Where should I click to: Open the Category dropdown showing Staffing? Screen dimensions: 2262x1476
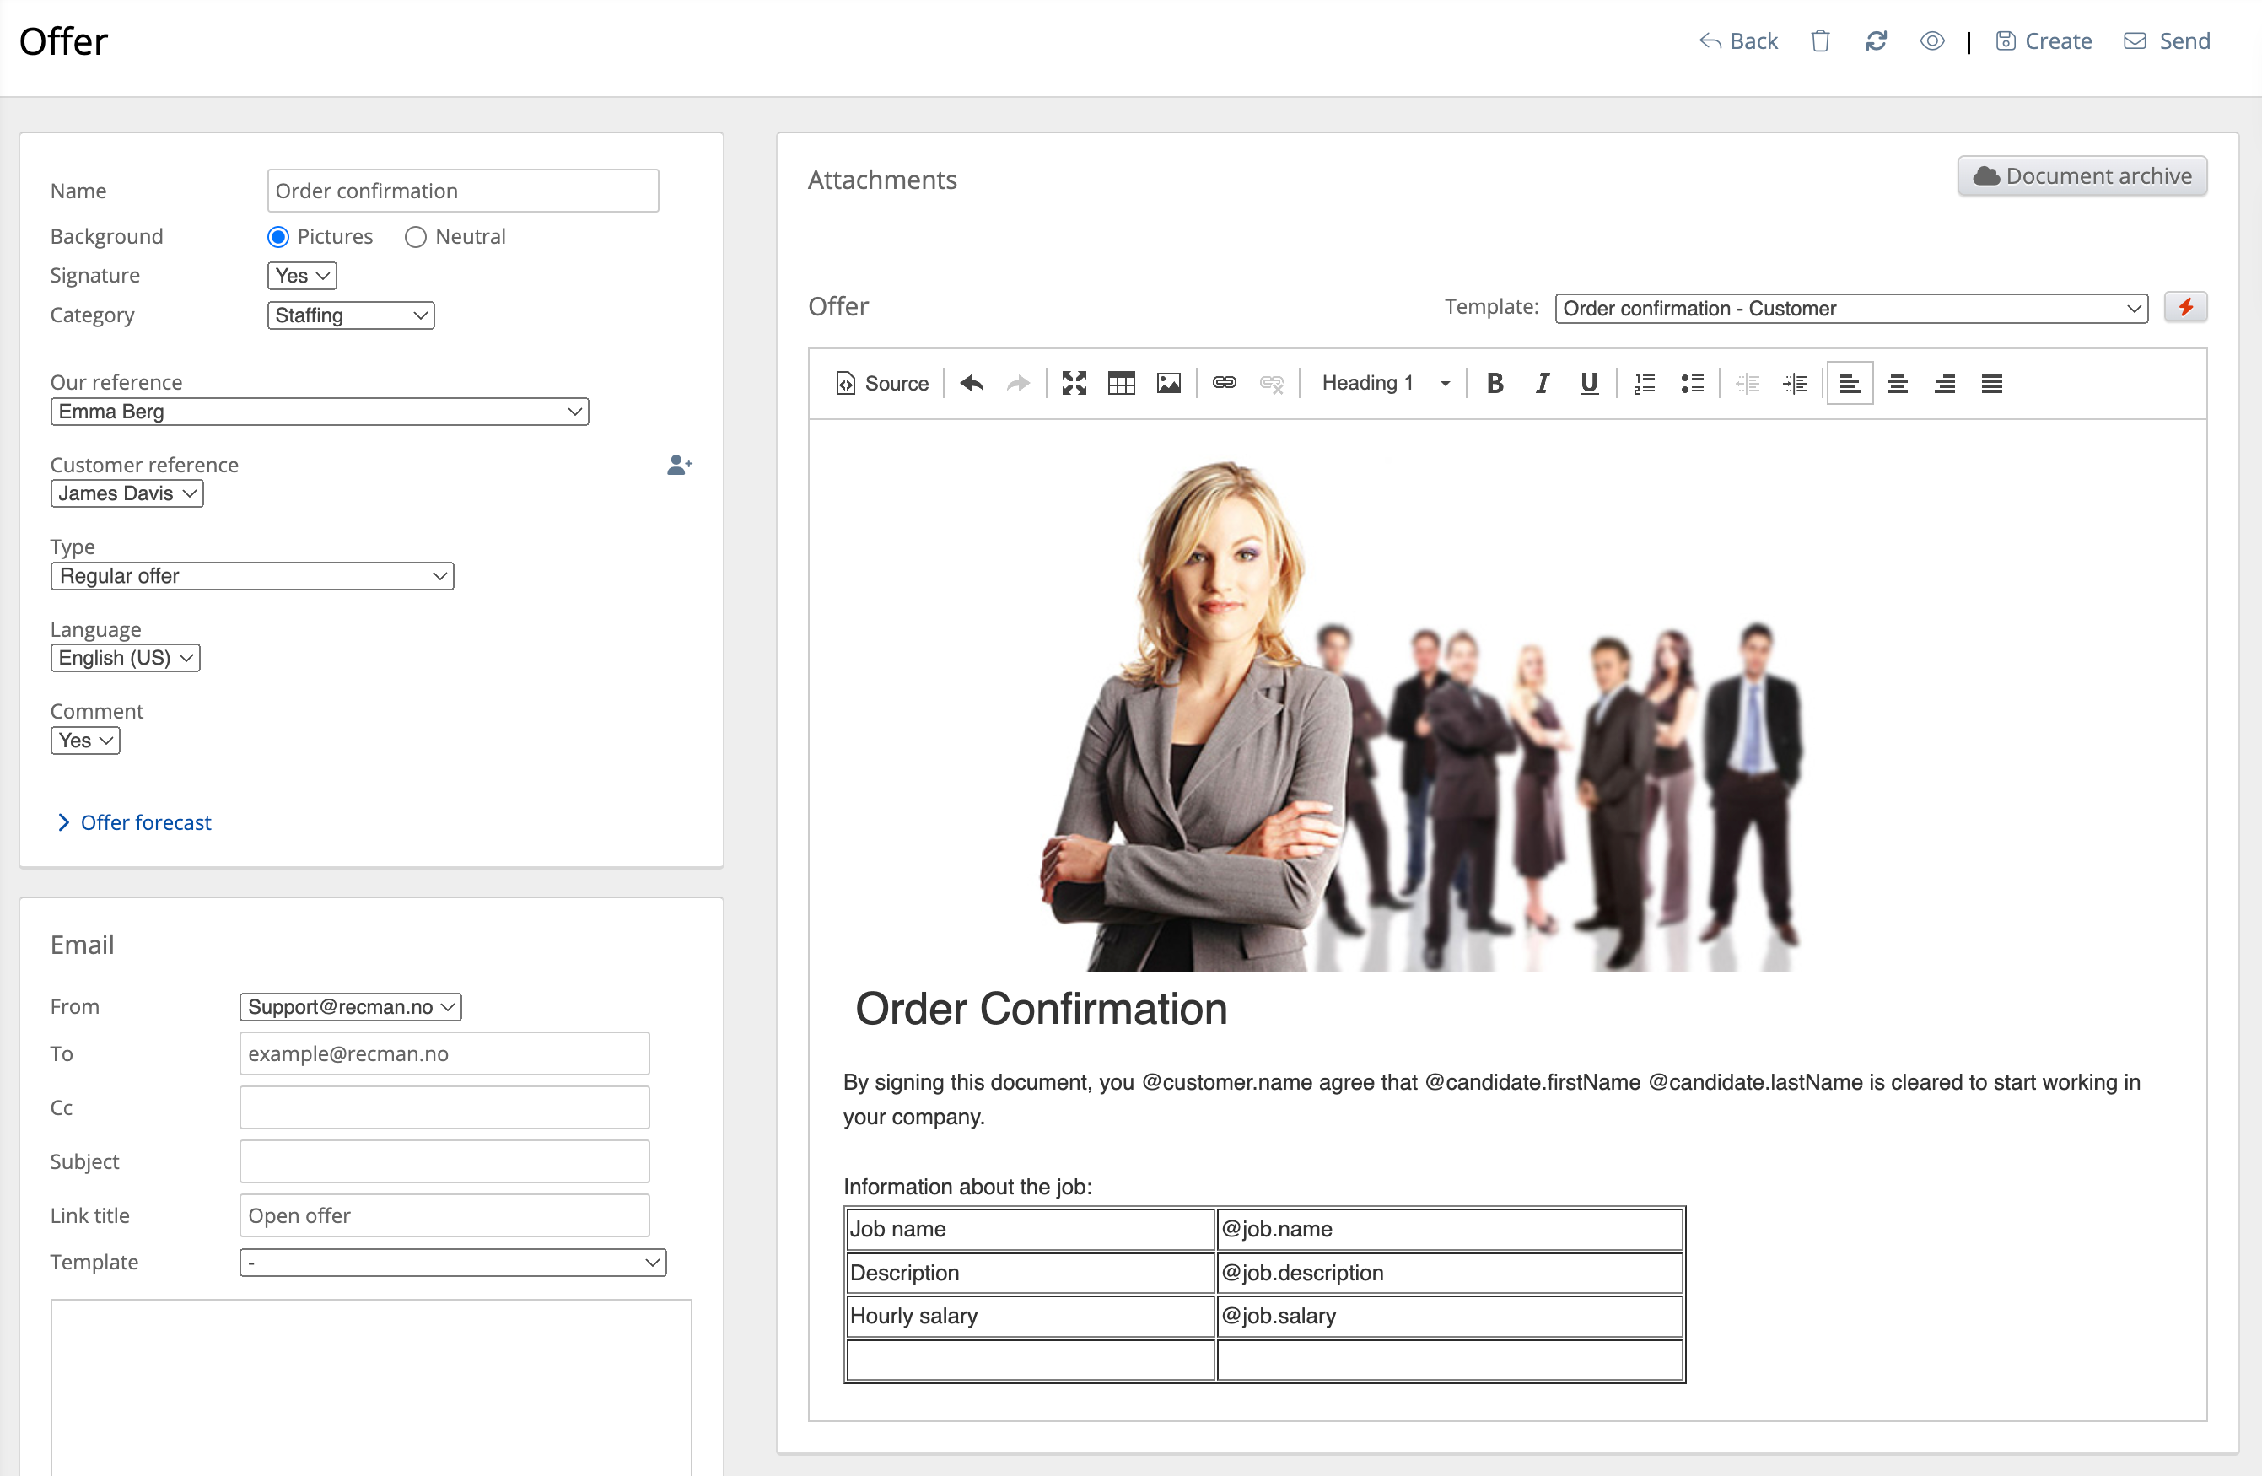[351, 315]
